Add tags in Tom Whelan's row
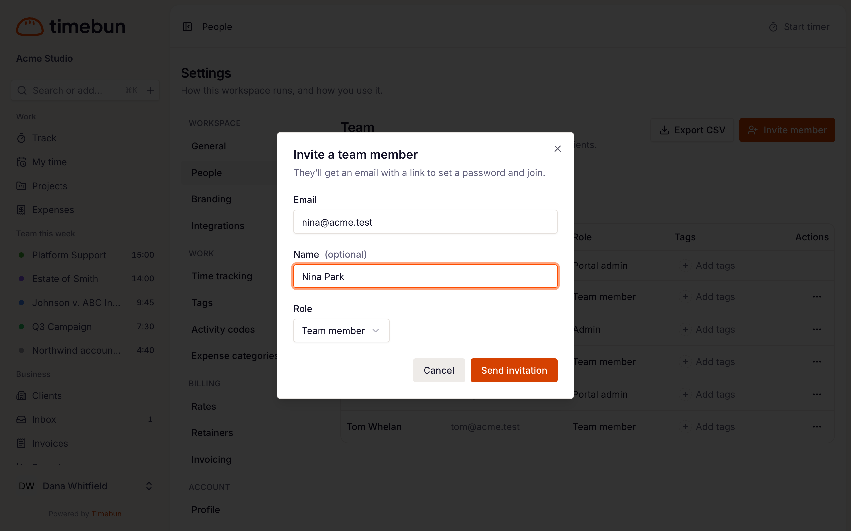The height and width of the screenshot is (531, 851). coord(707,427)
